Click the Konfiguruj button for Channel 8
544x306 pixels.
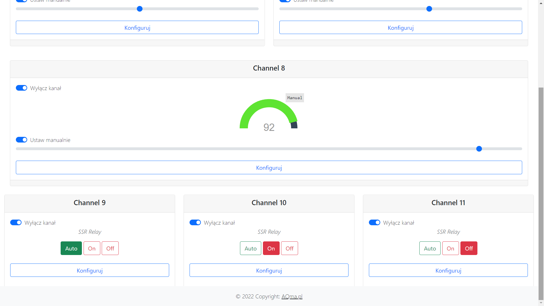(x=269, y=168)
